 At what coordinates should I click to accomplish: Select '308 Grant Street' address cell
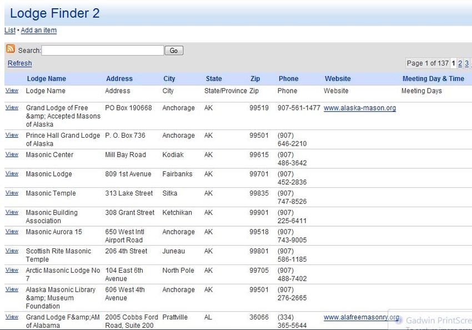[x=130, y=213]
